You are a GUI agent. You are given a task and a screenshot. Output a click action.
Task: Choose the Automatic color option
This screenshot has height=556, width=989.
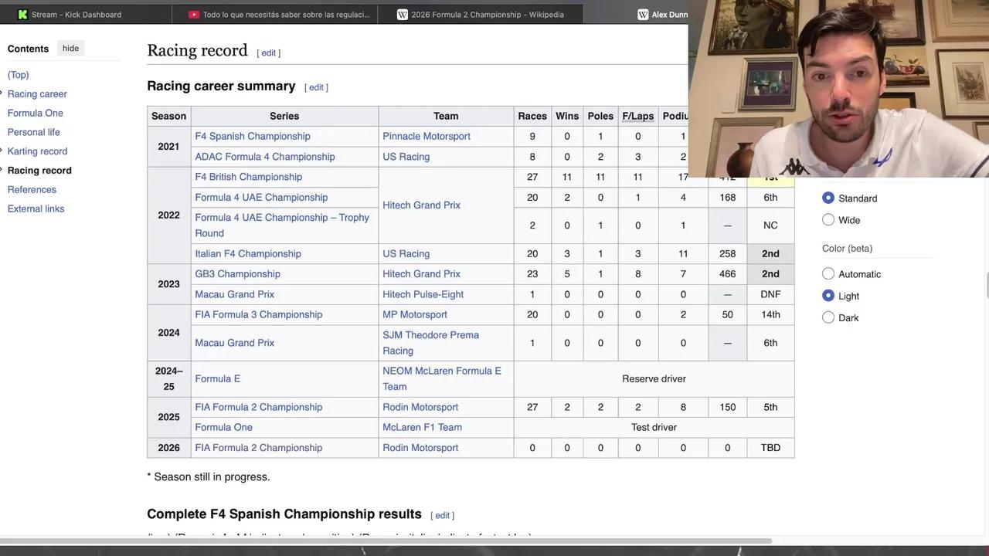(828, 273)
